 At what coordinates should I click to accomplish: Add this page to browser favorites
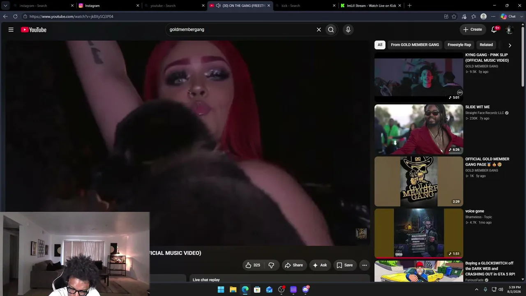pos(454,16)
